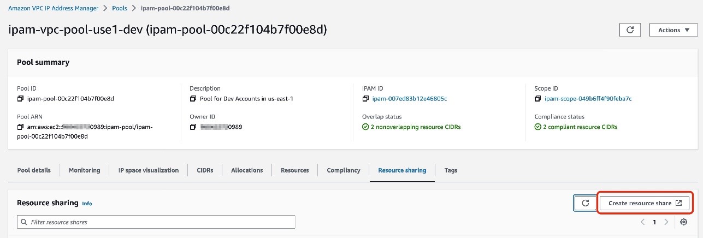This screenshot has height=238, width=703.
Task: Open the Monitoring tab
Action: [84, 170]
